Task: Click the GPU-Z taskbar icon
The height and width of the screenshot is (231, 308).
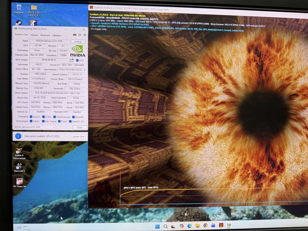Action: 229,225
